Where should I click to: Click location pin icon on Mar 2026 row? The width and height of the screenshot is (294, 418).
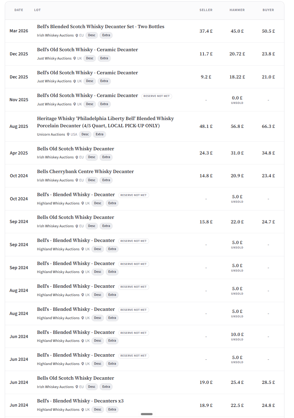pyautogui.click(x=77, y=35)
